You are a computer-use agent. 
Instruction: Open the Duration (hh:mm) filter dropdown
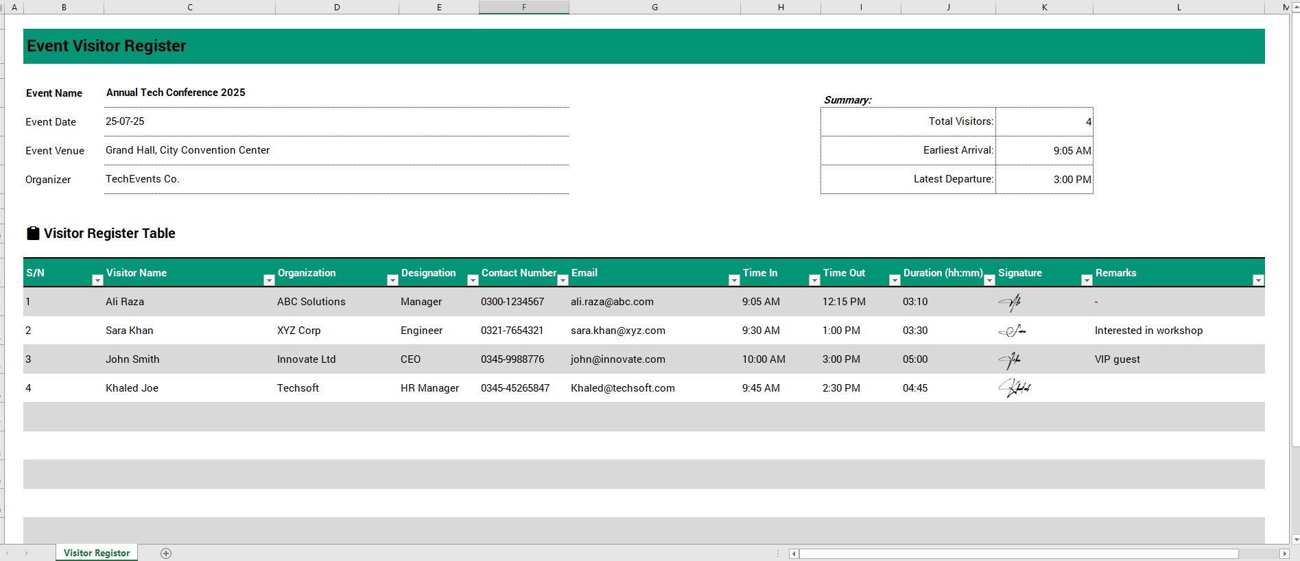[x=989, y=280]
